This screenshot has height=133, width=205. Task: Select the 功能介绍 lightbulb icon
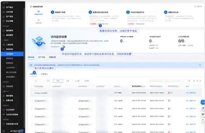point(38,20)
